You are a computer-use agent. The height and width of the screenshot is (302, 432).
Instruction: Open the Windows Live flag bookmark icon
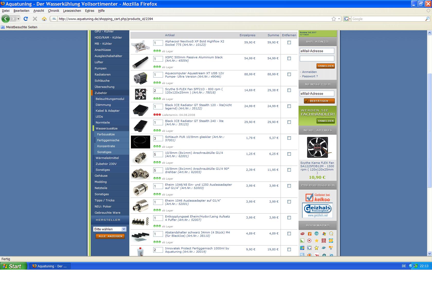(x=324, y=234)
